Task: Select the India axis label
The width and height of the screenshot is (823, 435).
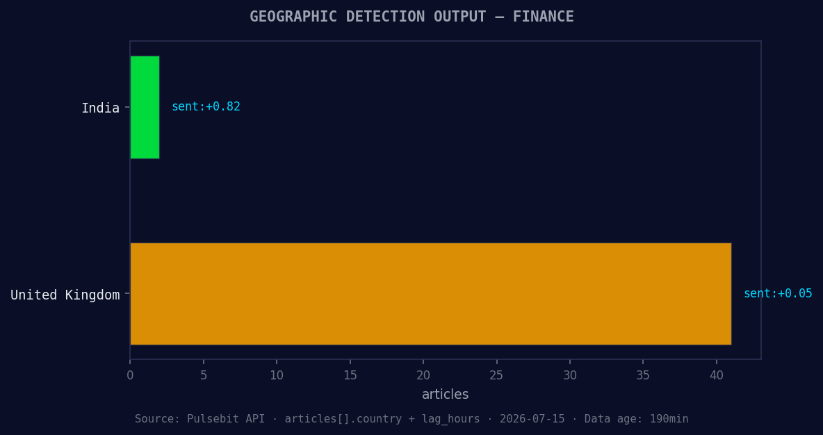Action: coord(100,108)
